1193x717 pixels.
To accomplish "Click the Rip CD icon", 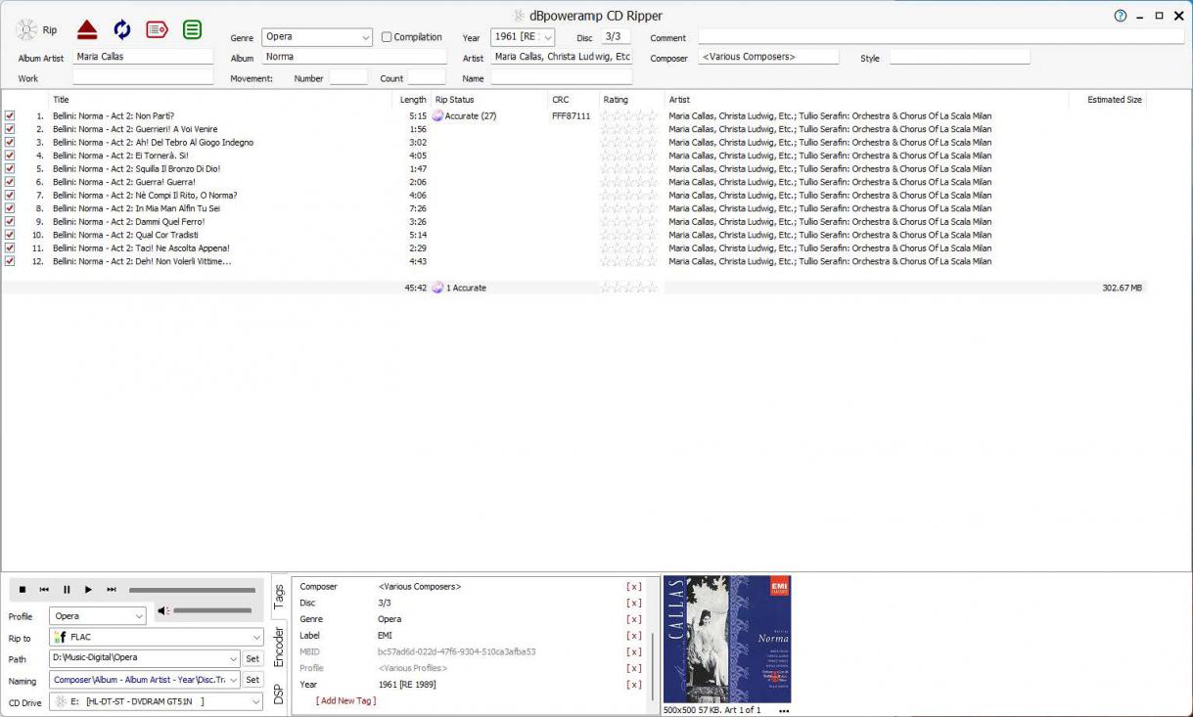I will point(37,30).
